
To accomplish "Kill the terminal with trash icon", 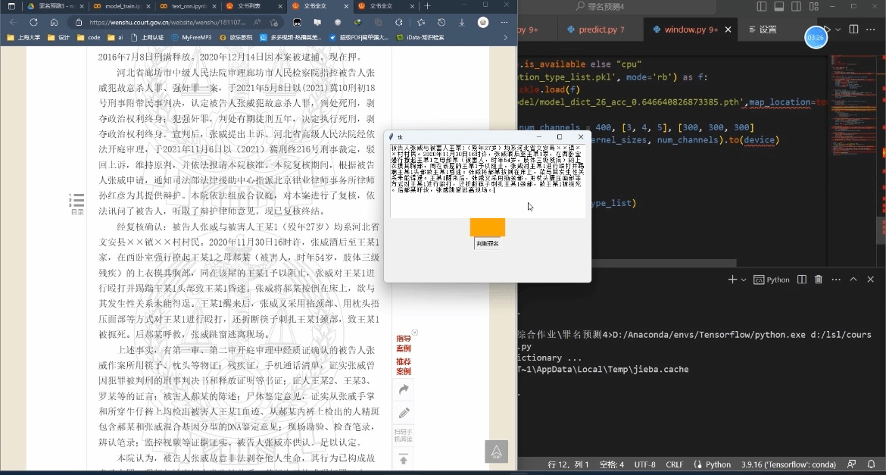I will [819, 280].
